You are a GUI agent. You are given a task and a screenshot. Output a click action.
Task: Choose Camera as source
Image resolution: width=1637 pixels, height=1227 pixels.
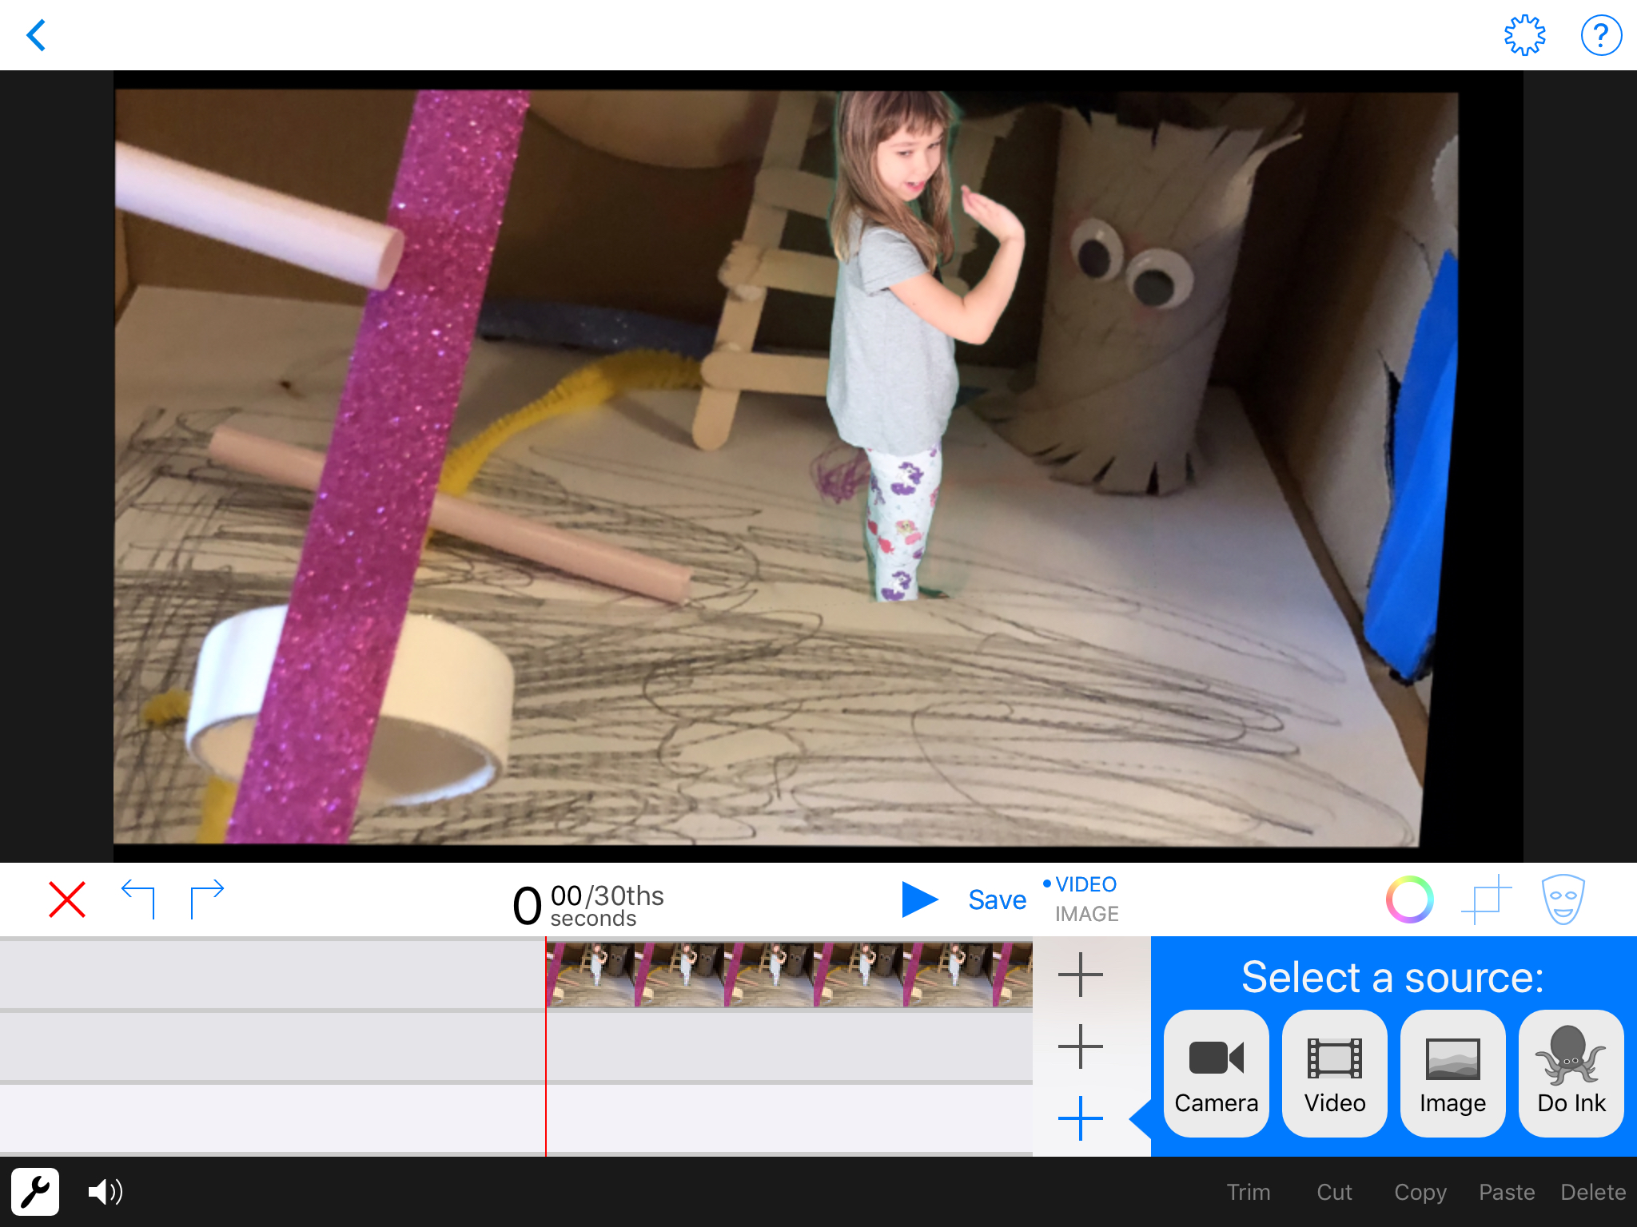[x=1216, y=1074]
